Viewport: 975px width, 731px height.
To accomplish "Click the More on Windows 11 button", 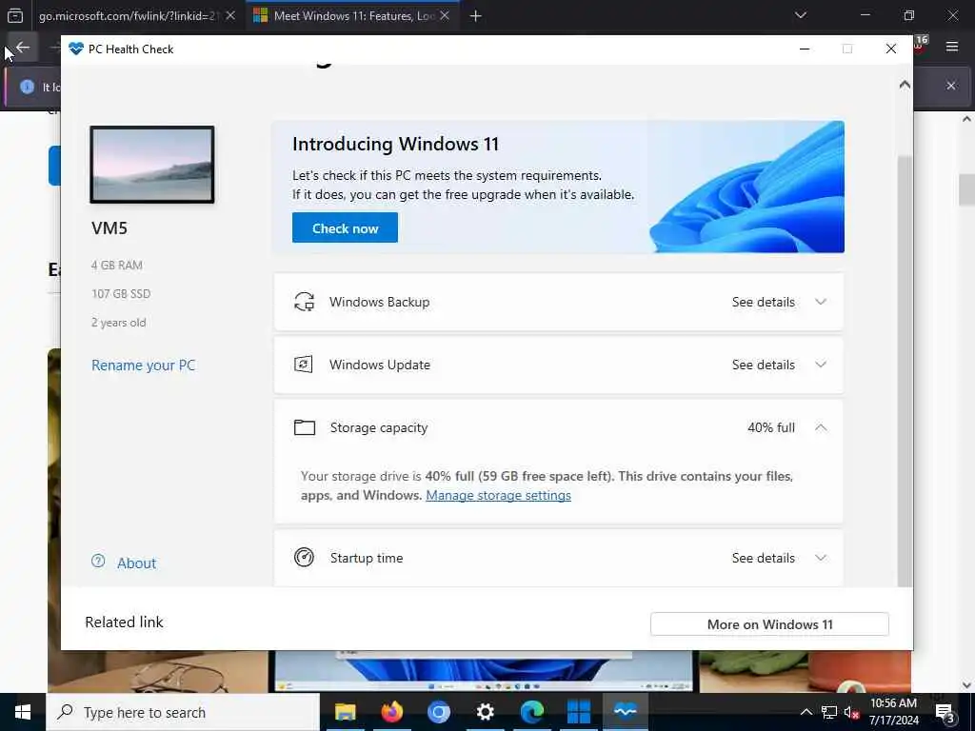I will pyautogui.click(x=769, y=624).
